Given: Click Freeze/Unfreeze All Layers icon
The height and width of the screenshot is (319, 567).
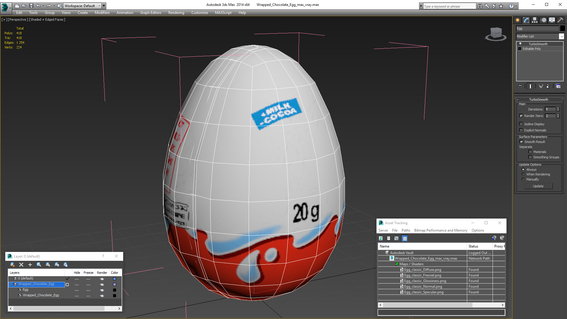Looking at the screenshot, I should [66, 265].
